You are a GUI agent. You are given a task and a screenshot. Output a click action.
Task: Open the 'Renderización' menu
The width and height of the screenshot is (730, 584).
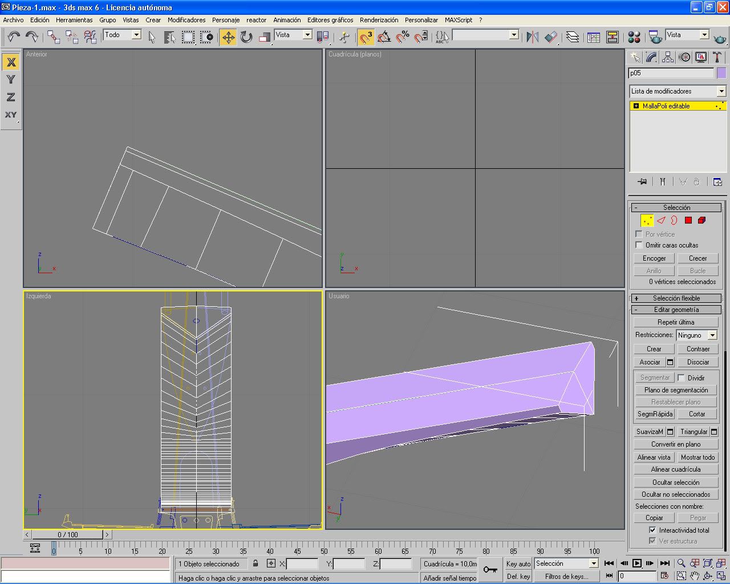379,20
